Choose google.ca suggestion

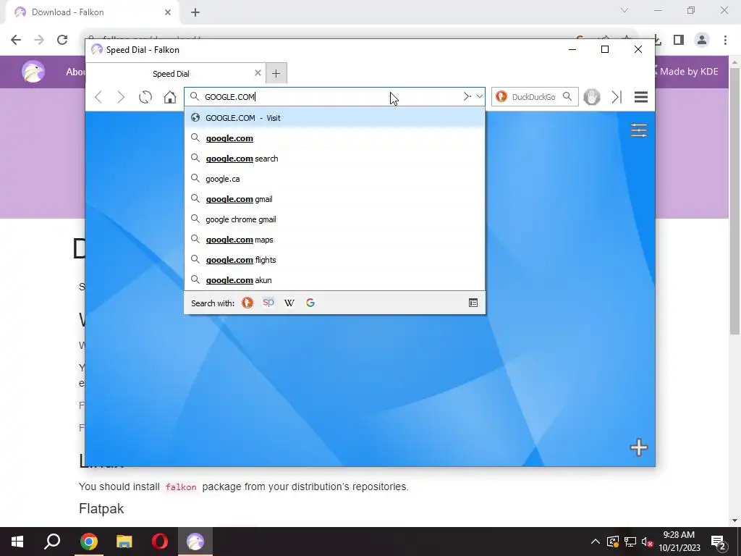334,179
